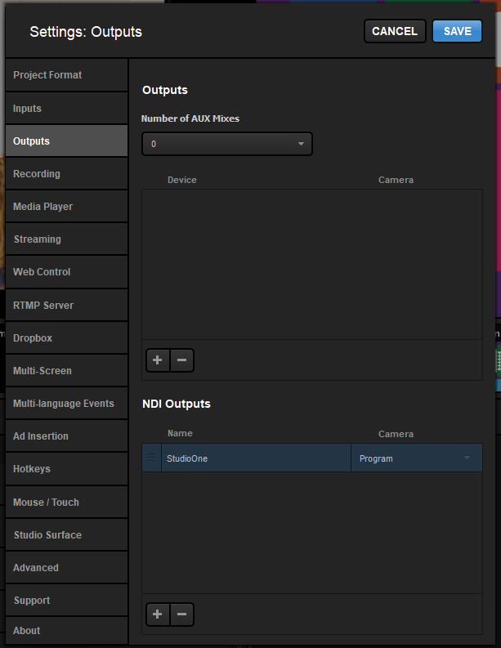Viewport: 501px width, 648px height.
Task: Open the RTMP Server settings tab
Action: [66, 306]
